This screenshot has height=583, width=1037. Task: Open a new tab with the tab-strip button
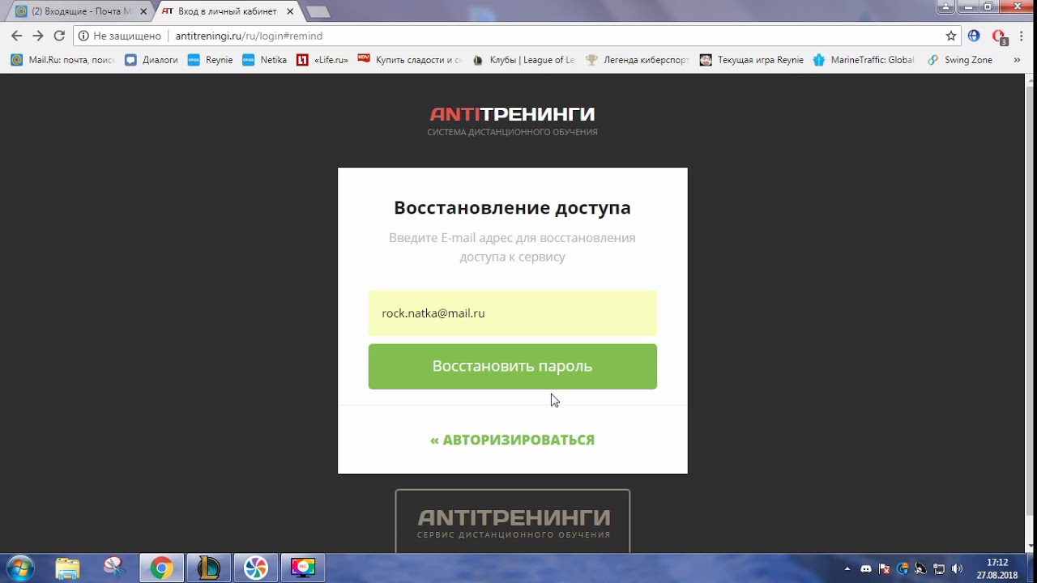tap(318, 12)
